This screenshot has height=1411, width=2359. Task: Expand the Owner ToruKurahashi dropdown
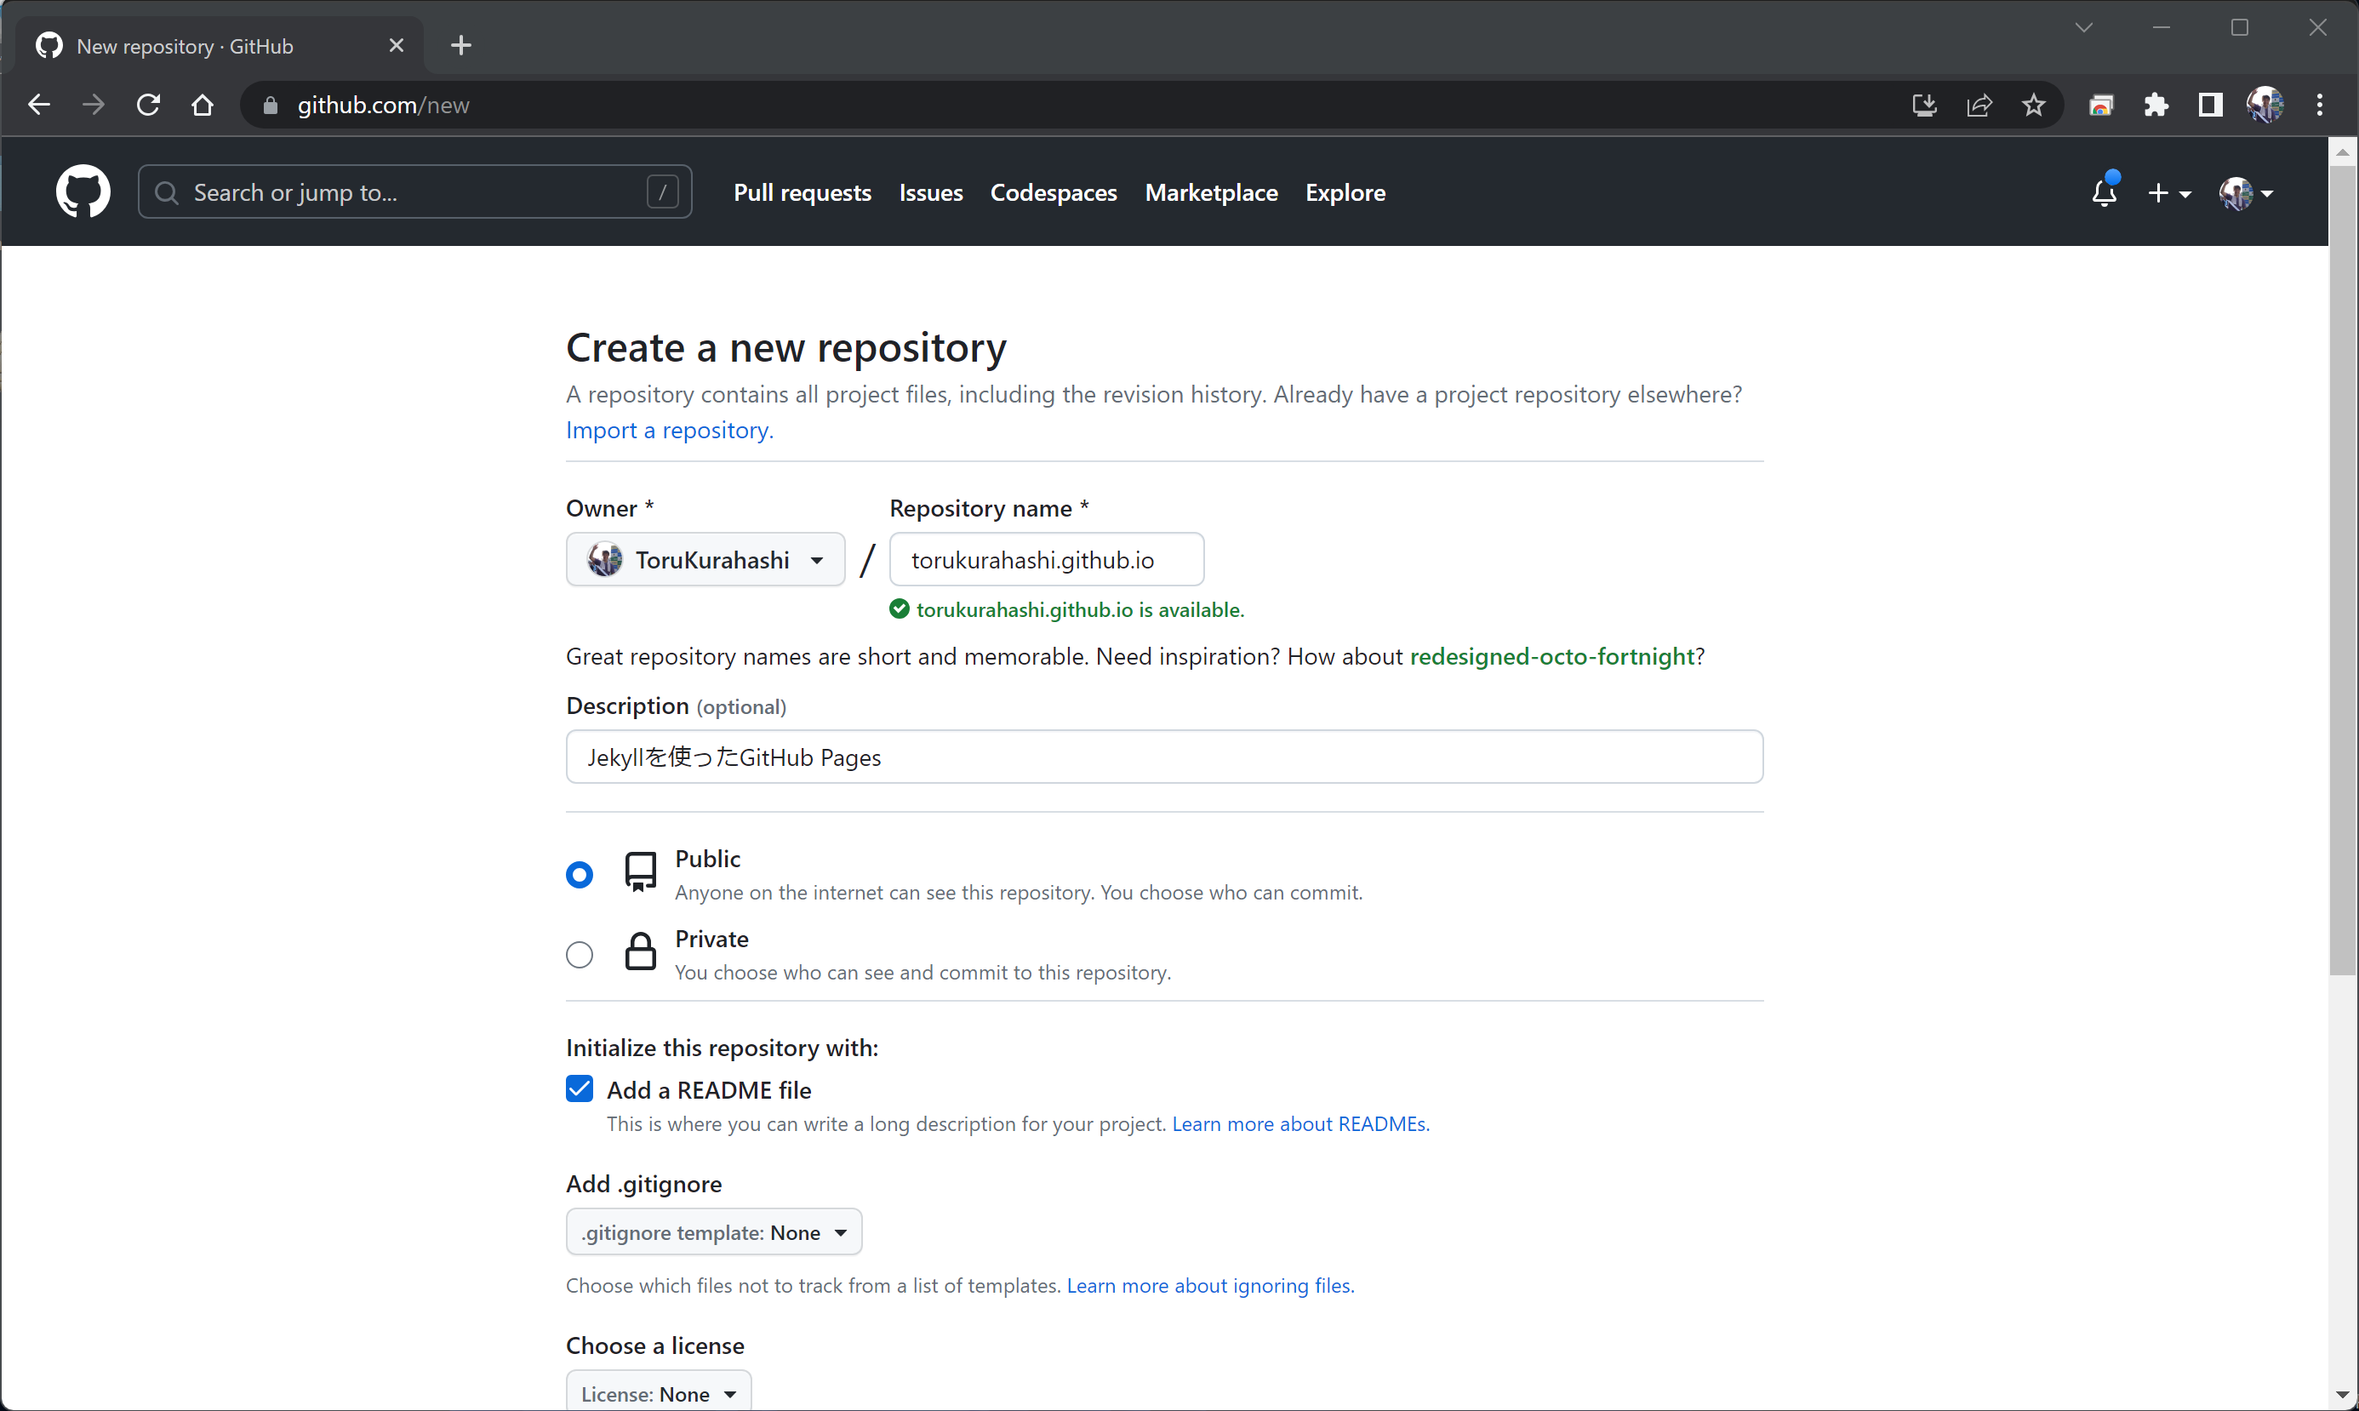[x=705, y=559]
